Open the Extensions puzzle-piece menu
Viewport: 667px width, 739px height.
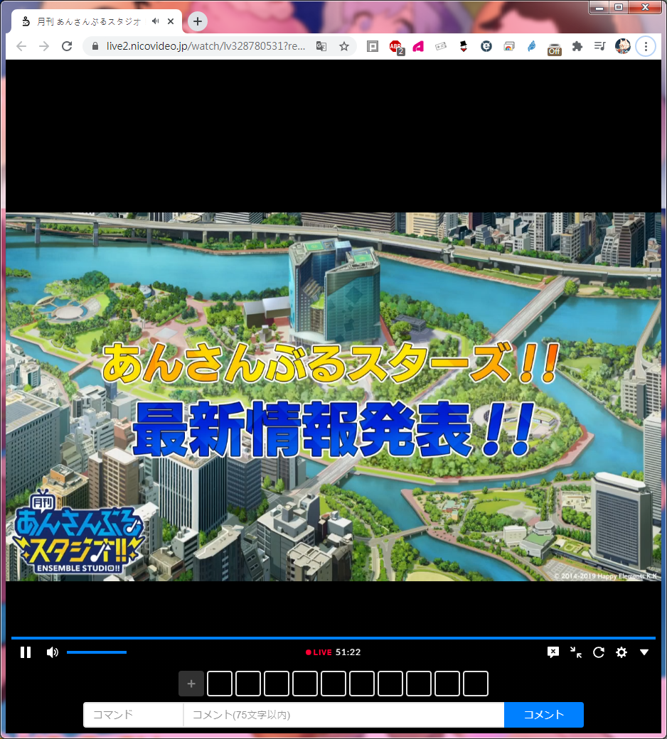click(577, 46)
